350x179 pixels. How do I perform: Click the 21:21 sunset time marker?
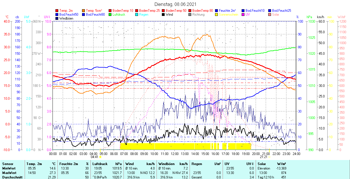263,157
